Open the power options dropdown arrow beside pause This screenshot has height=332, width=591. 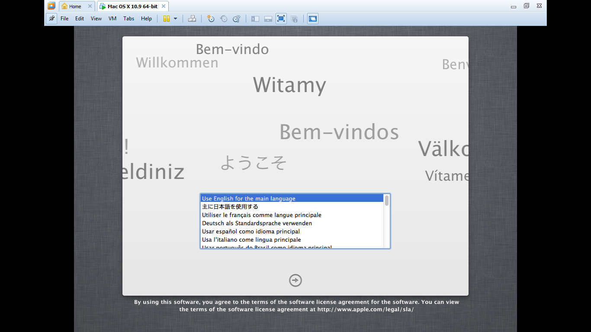point(175,19)
